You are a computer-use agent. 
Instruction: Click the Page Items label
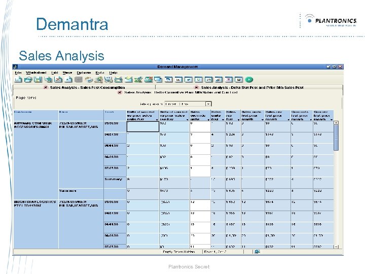pos(26,97)
